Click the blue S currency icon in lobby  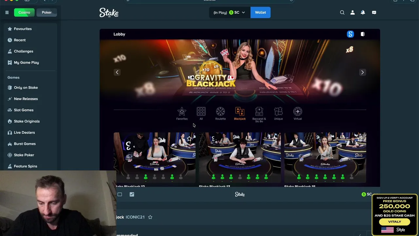(350, 34)
